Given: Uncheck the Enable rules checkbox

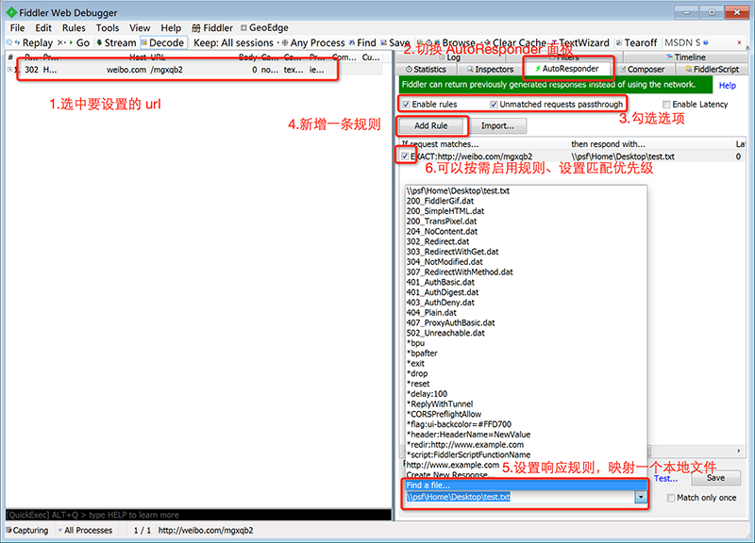Looking at the screenshot, I should [x=407, y=104].
